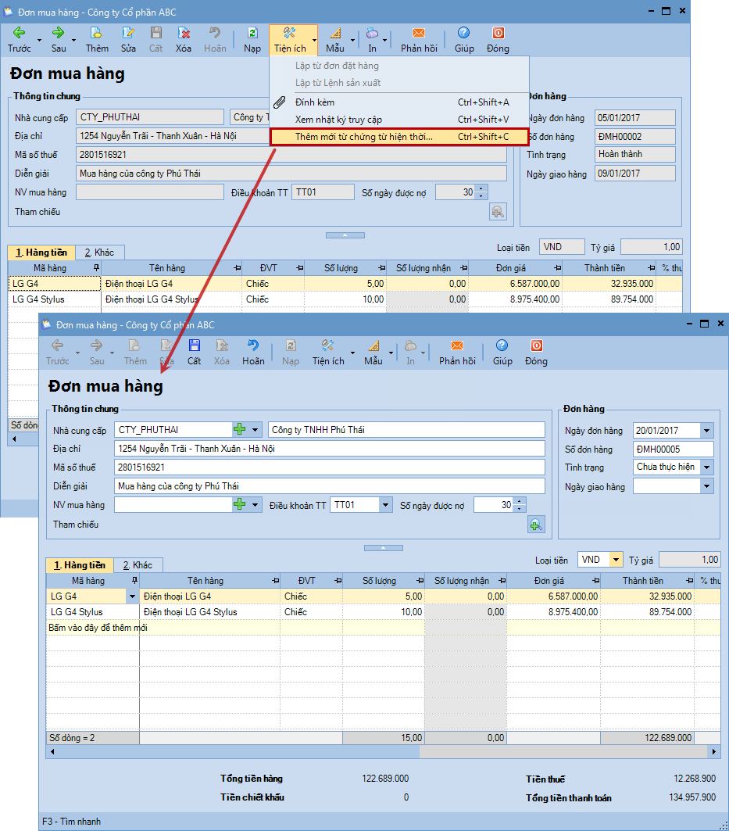Open Loại tiền VND dropdown in front window
Image resolution: width=729 pixels, height=831 pixels.
tap(616, 560)
